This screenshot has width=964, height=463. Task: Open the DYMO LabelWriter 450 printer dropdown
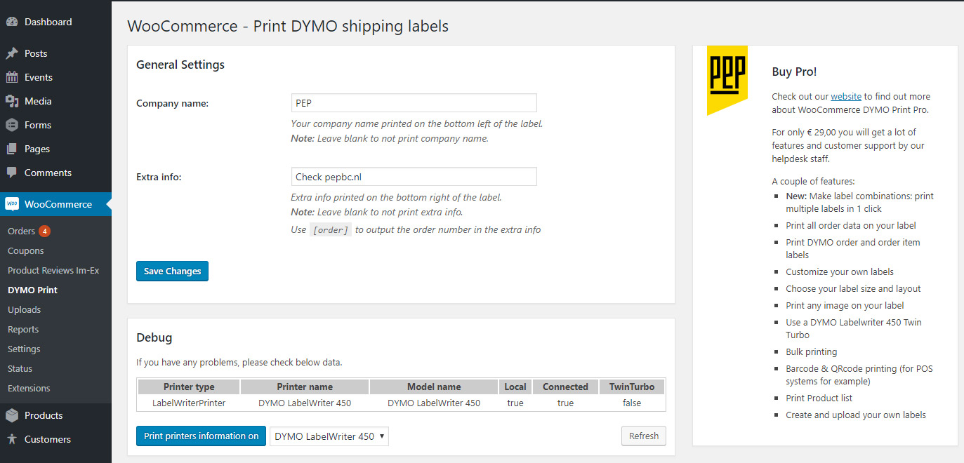pyautogui.click(x=329, y=436)
